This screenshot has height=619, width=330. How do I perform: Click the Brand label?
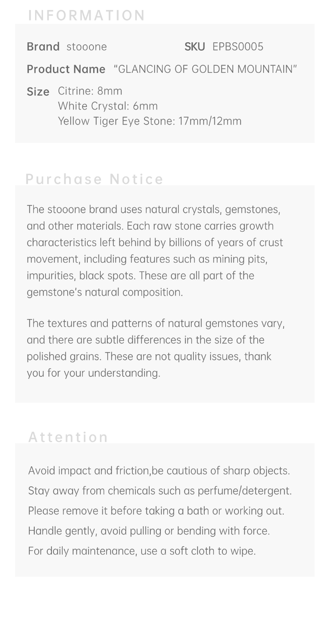pos(43,46)
